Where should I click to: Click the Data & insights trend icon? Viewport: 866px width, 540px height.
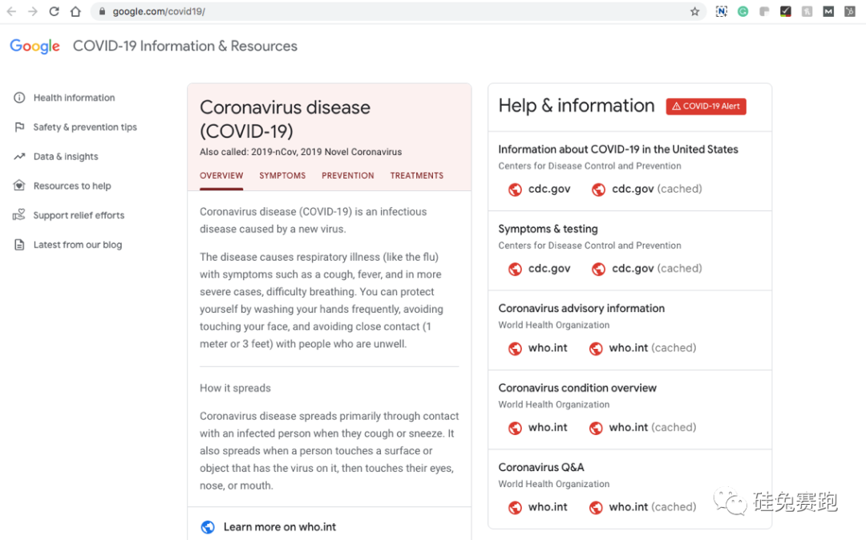pyautogui.click(x=19, y=156)
